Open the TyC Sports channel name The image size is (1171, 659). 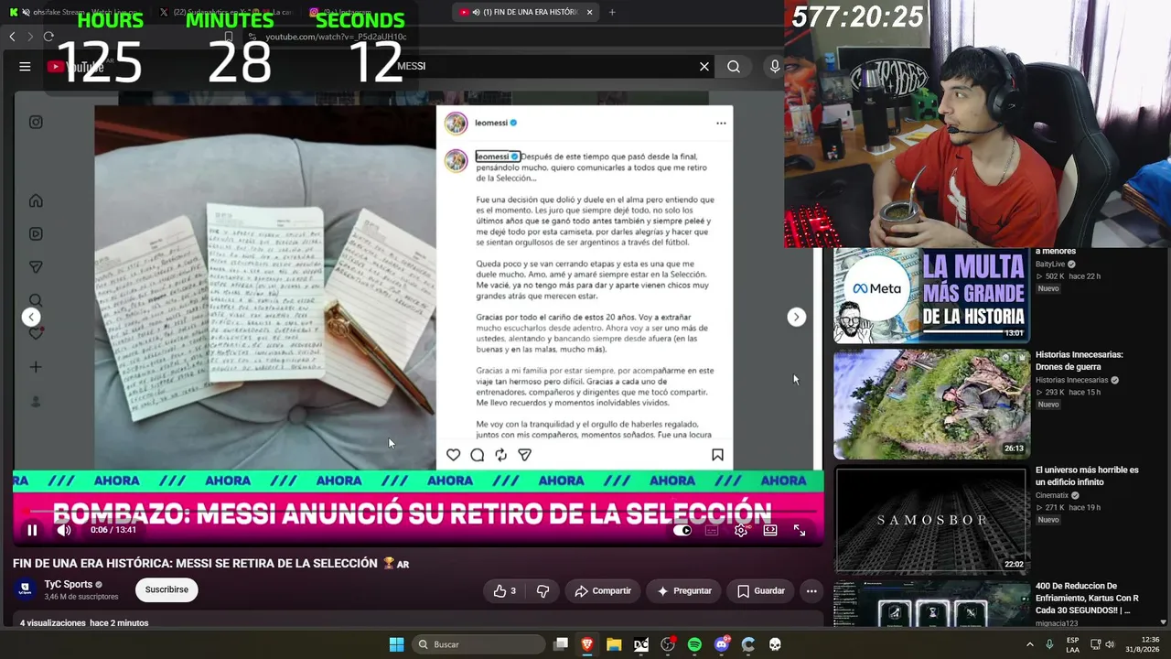pyautogui.click(x=69, y=584)
